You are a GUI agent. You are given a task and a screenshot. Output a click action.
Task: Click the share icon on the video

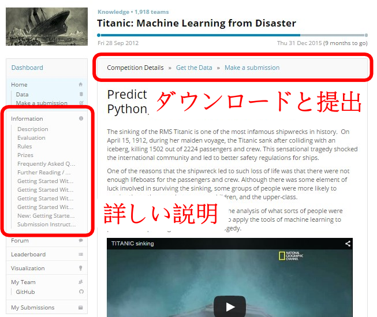(x=348, y=244)
